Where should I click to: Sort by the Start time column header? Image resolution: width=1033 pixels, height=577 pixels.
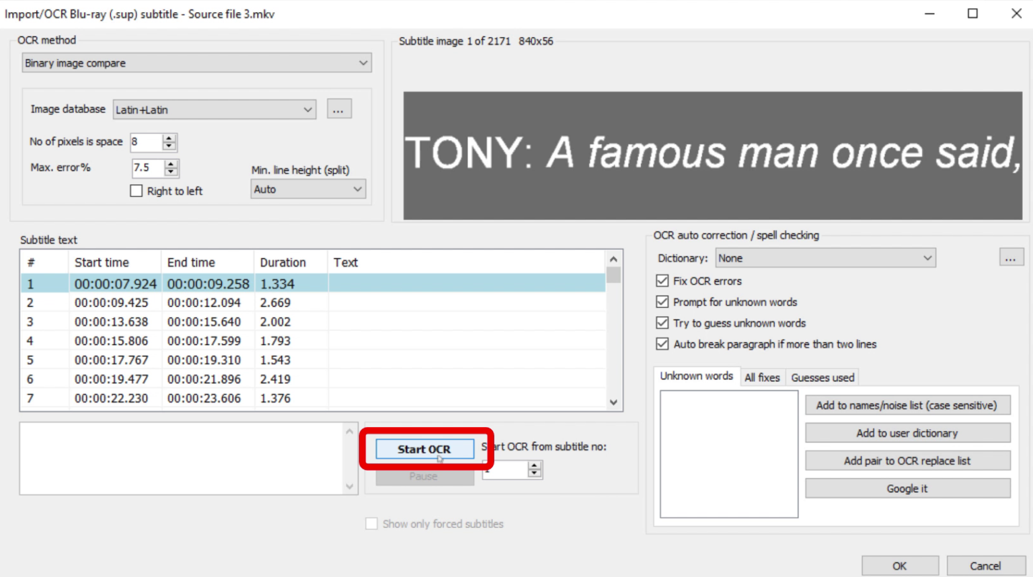pos(115,262)
